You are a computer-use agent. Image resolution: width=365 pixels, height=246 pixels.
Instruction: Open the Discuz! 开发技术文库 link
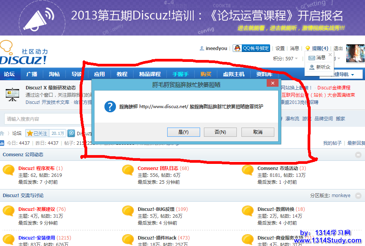point(47,102)
